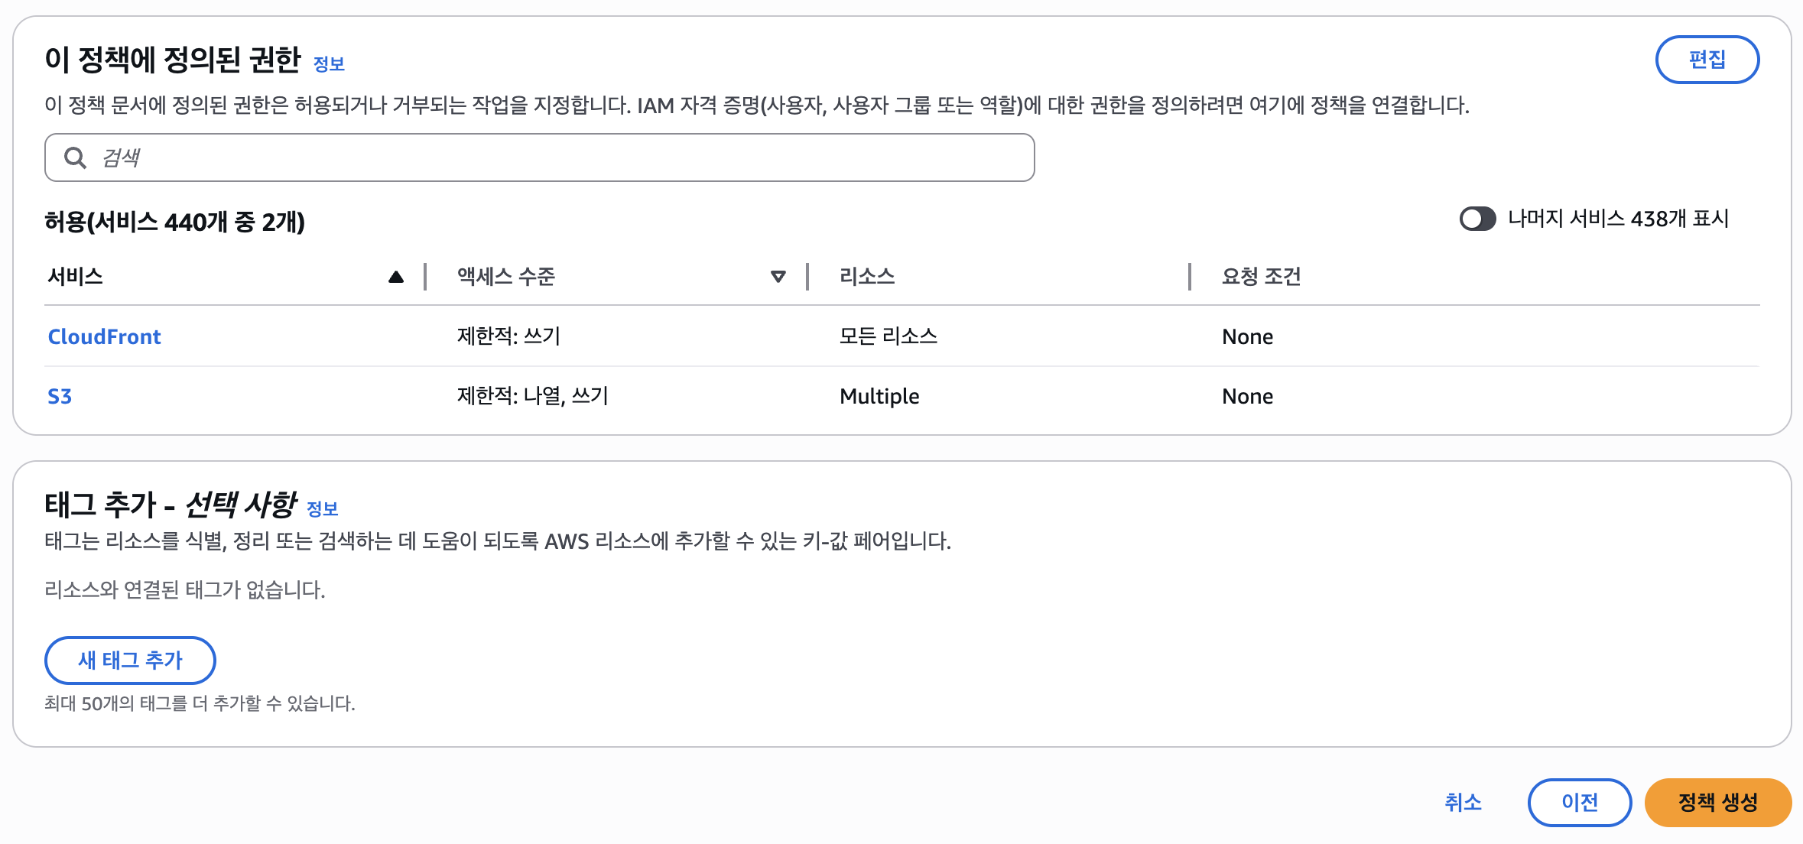Click the 서비스 column header

click(x=75, y=277)
